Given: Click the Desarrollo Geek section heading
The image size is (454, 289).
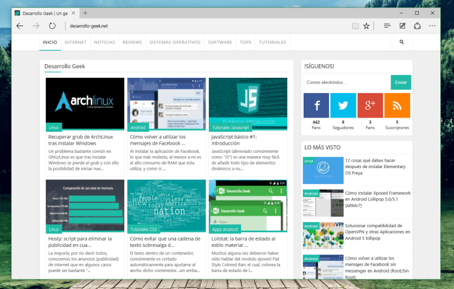Looking at the screenshot, I should (x=65, y=66).
